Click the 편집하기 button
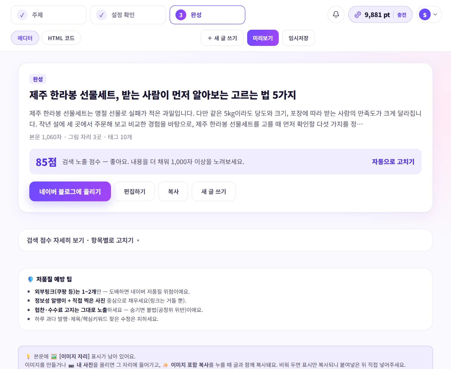 point(135,191)
